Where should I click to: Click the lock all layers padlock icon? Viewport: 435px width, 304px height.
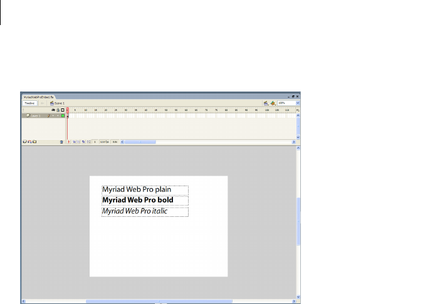[58, 110]
